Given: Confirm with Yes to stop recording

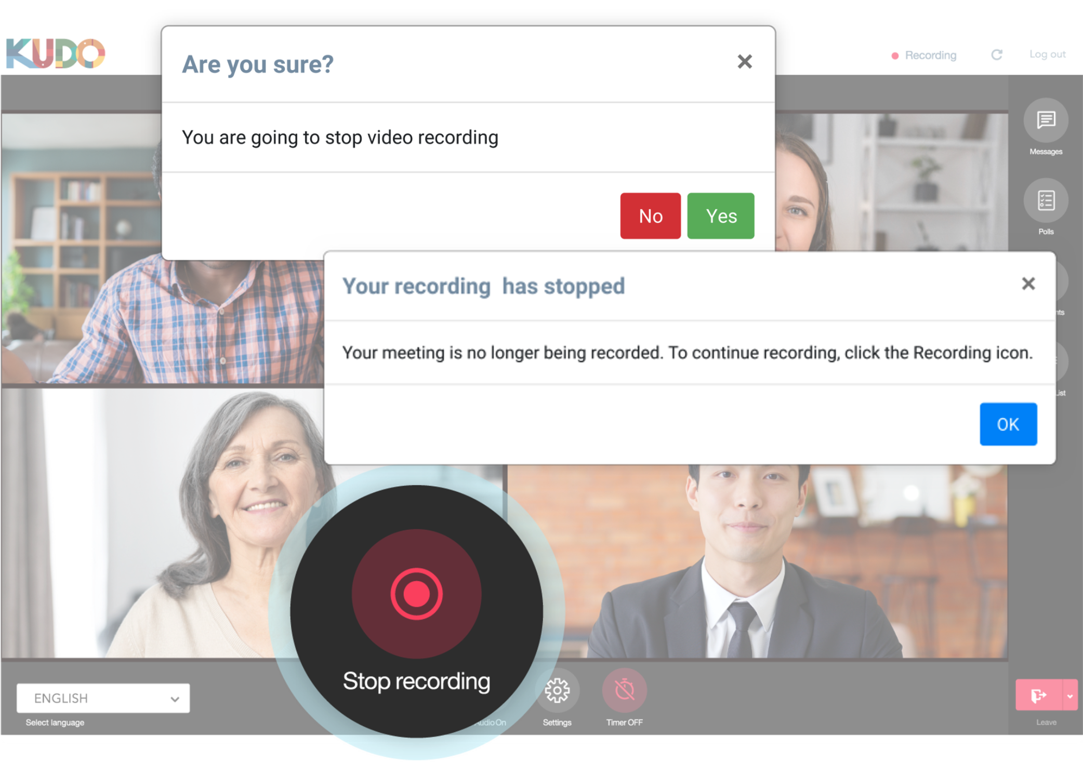Looking at the screenshot, I should point(720,216).
